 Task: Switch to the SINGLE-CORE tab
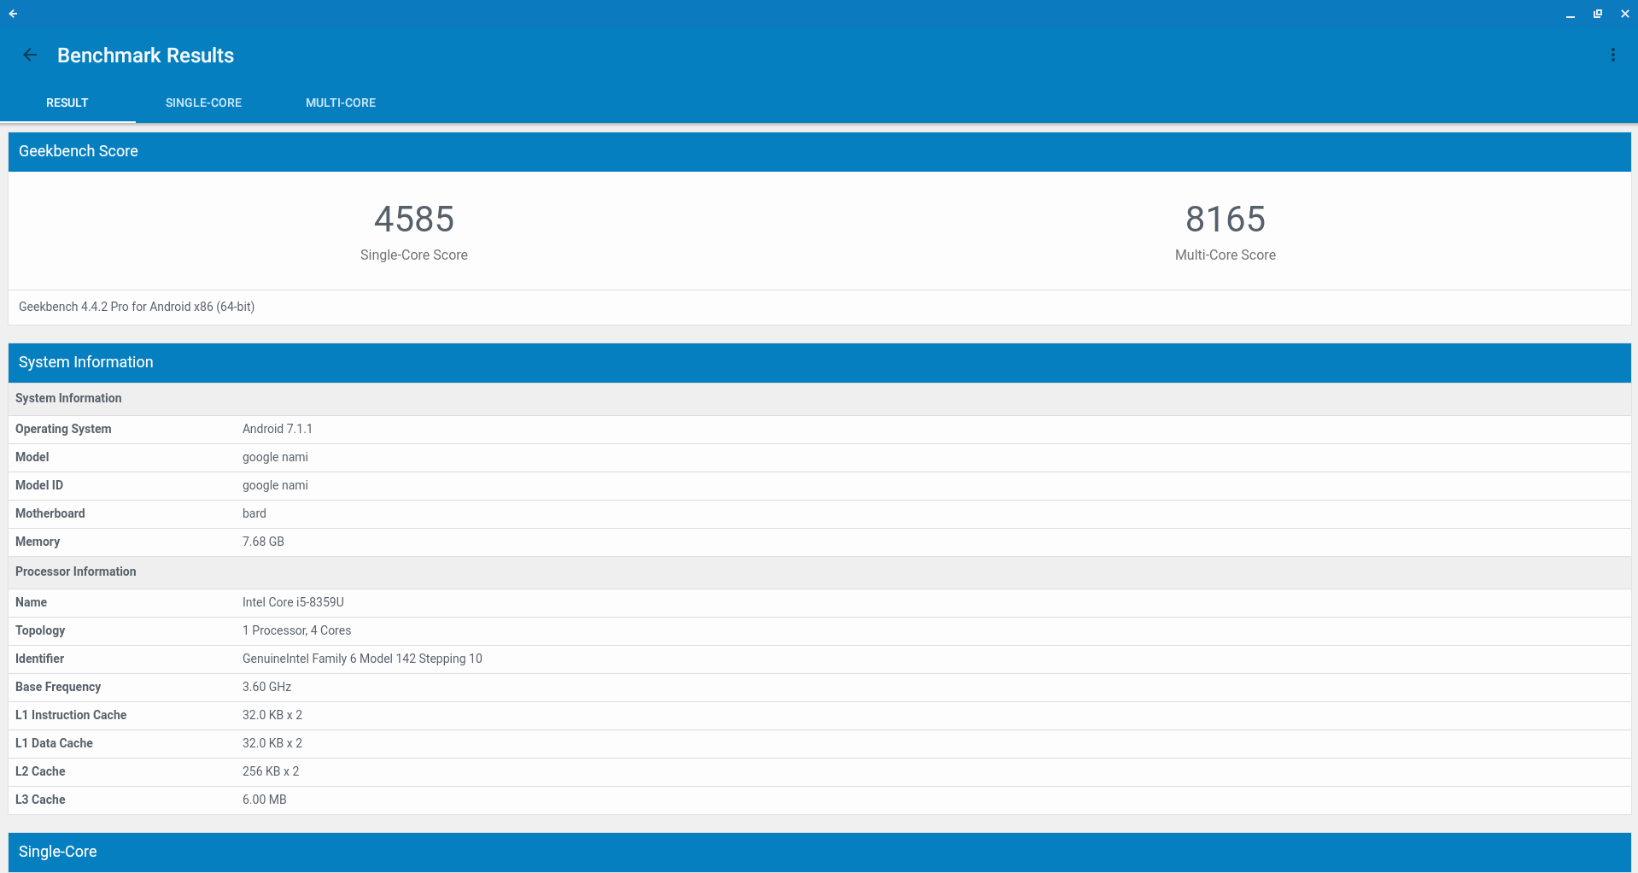click(x=203, y=103)
